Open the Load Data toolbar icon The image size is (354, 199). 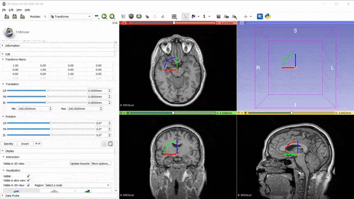click(x=7, y=16)
